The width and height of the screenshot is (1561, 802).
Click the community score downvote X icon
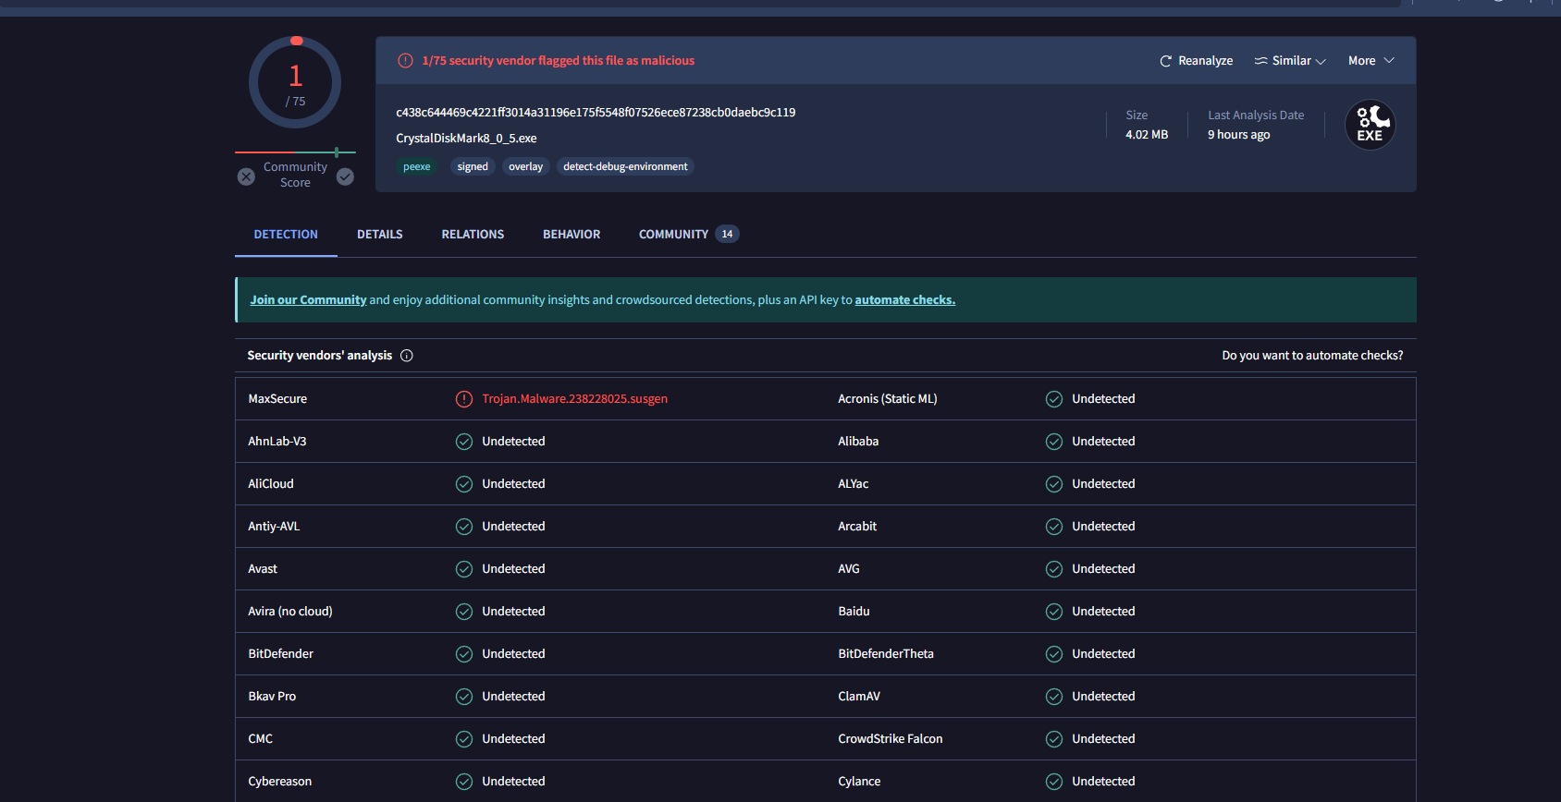point(246,176)
